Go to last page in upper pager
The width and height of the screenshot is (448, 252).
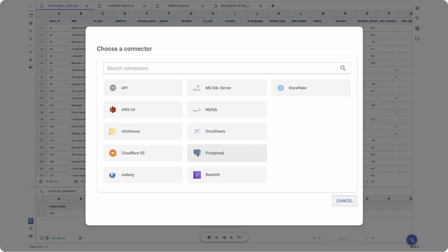[x=373, y=182]
